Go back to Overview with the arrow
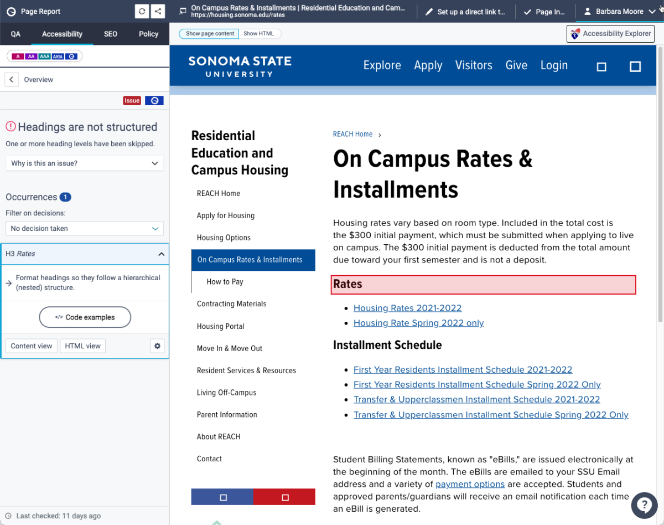 pos(12,80)
